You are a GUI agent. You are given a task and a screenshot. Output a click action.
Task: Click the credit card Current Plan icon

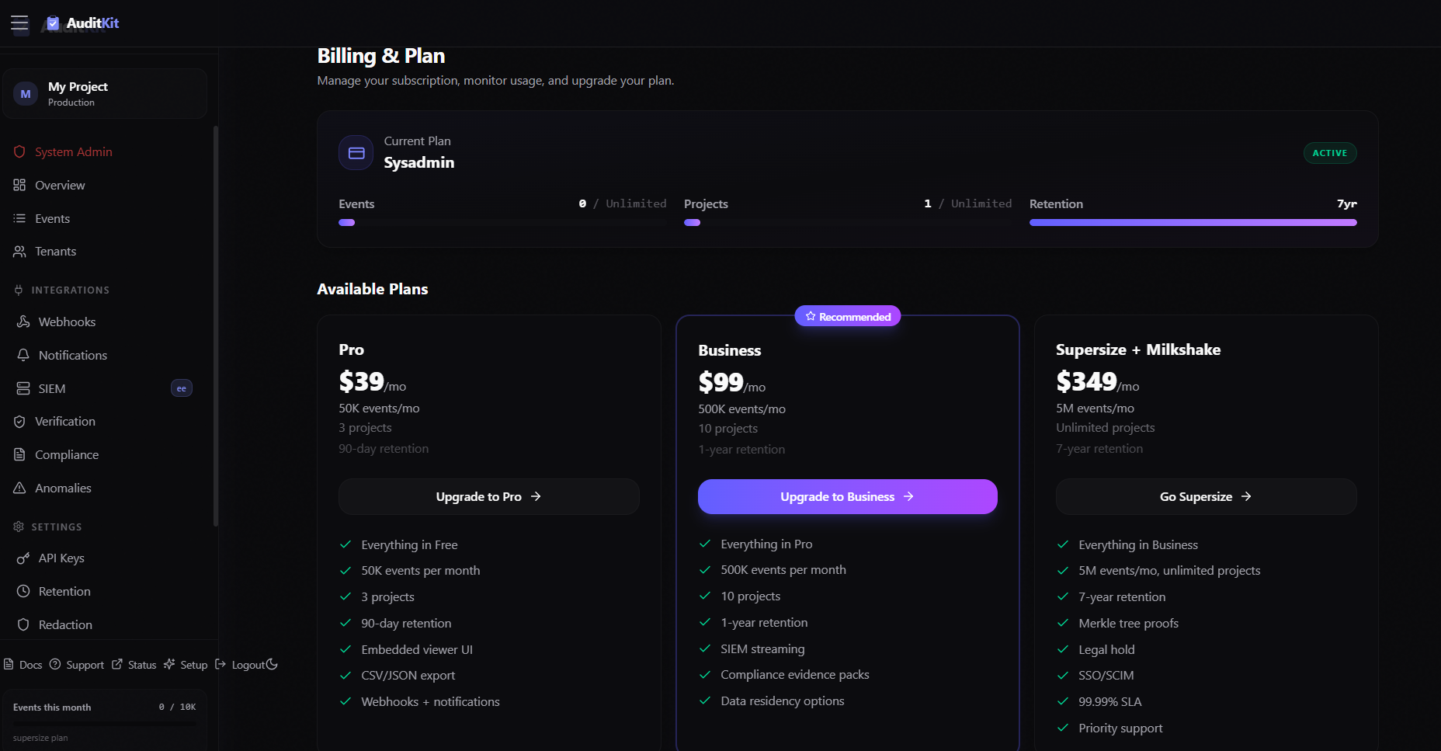click(356, 153)
